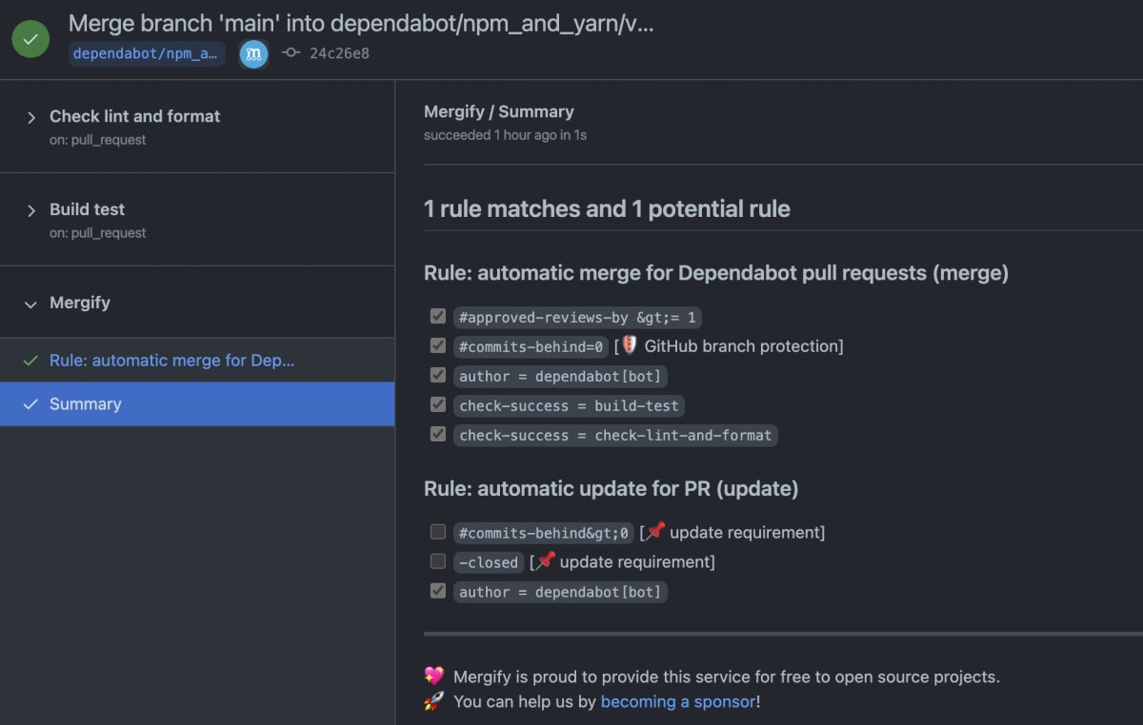Viewport: 1143px width, 725px height.
Task: Toggle check-success = build-test checkbox
Action: 438,404
